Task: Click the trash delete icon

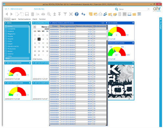Action: (x=32, y=14)
